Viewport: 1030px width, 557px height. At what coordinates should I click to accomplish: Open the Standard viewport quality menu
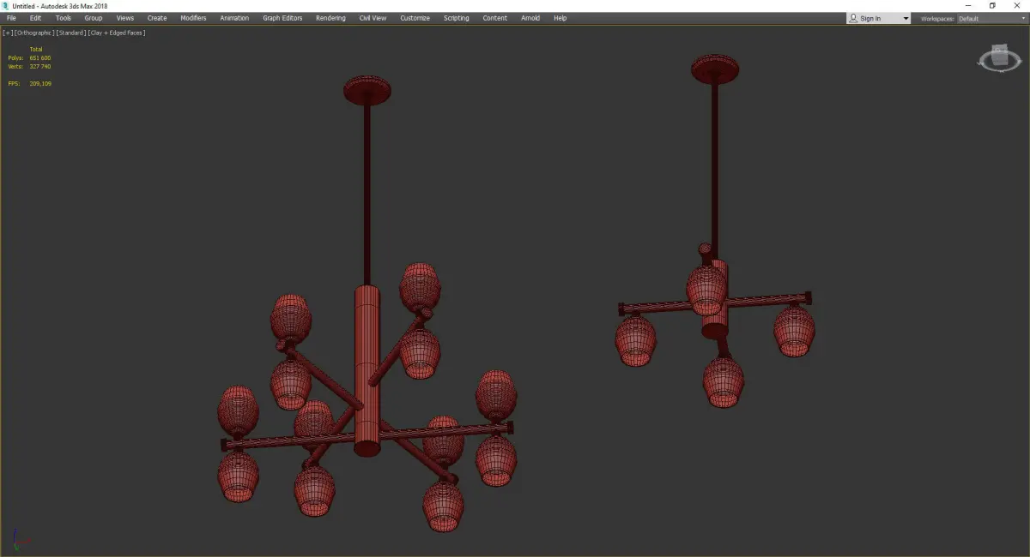tap(71, 33)
